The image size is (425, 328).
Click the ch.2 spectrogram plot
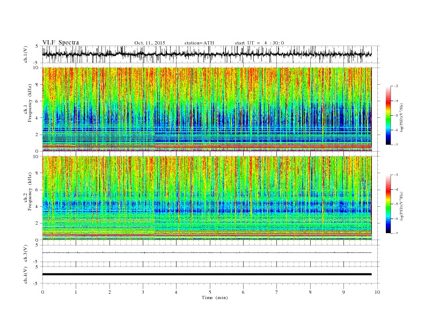[x=207, y=198]
